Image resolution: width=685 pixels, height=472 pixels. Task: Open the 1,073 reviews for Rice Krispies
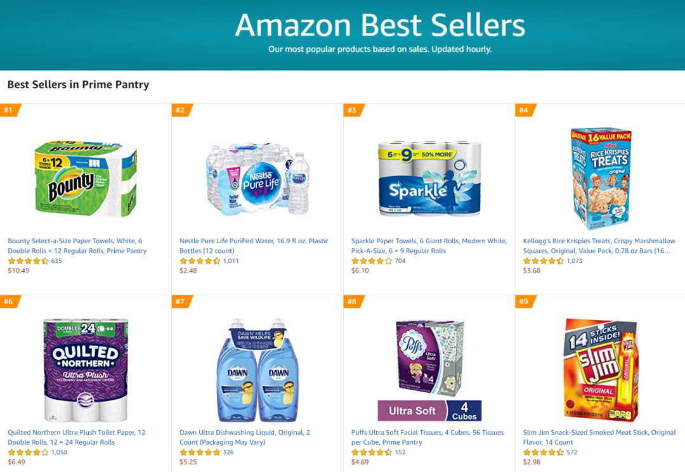point(575,261)
